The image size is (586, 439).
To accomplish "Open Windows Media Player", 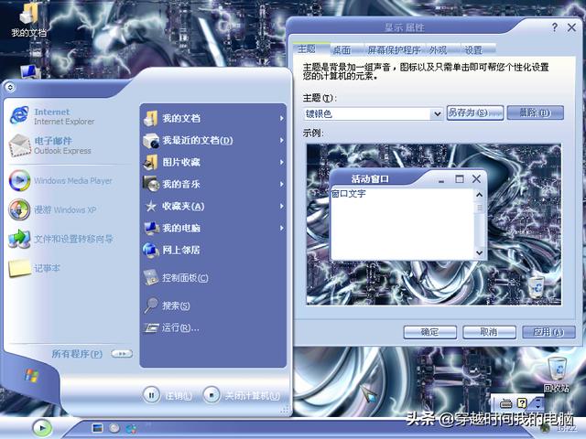I will coord(60,181).
